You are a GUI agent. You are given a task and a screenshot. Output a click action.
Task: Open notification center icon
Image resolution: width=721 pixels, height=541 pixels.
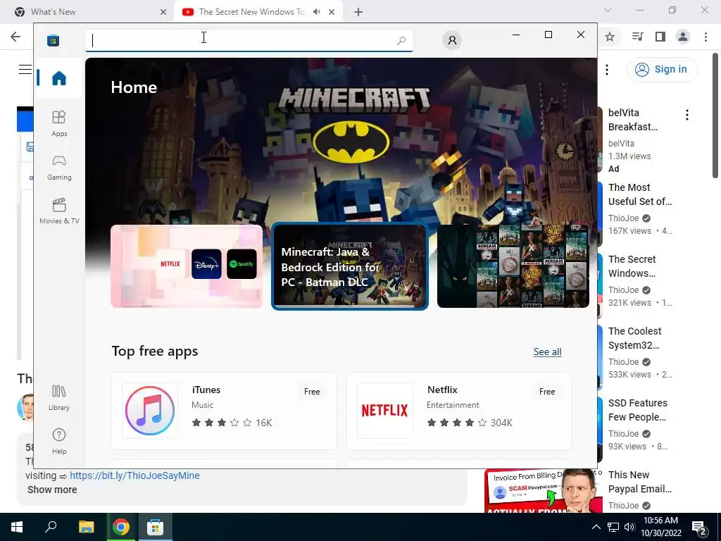[699, 528]
